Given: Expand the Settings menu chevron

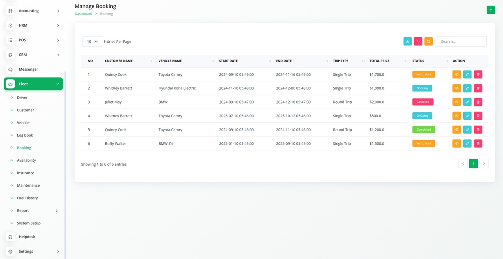Looking at the screenshot, I should (x=58, y=252).
